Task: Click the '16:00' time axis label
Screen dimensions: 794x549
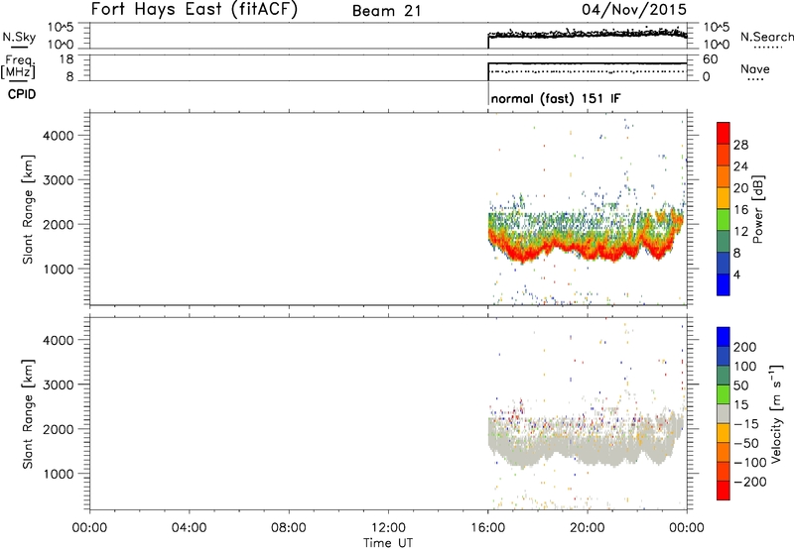Action: 487,528
